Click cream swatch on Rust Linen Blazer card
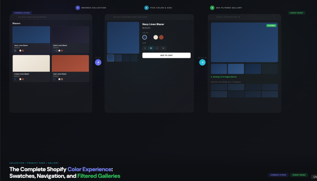The height and width of the screenshot is (181, 317). tap(59, 79)
